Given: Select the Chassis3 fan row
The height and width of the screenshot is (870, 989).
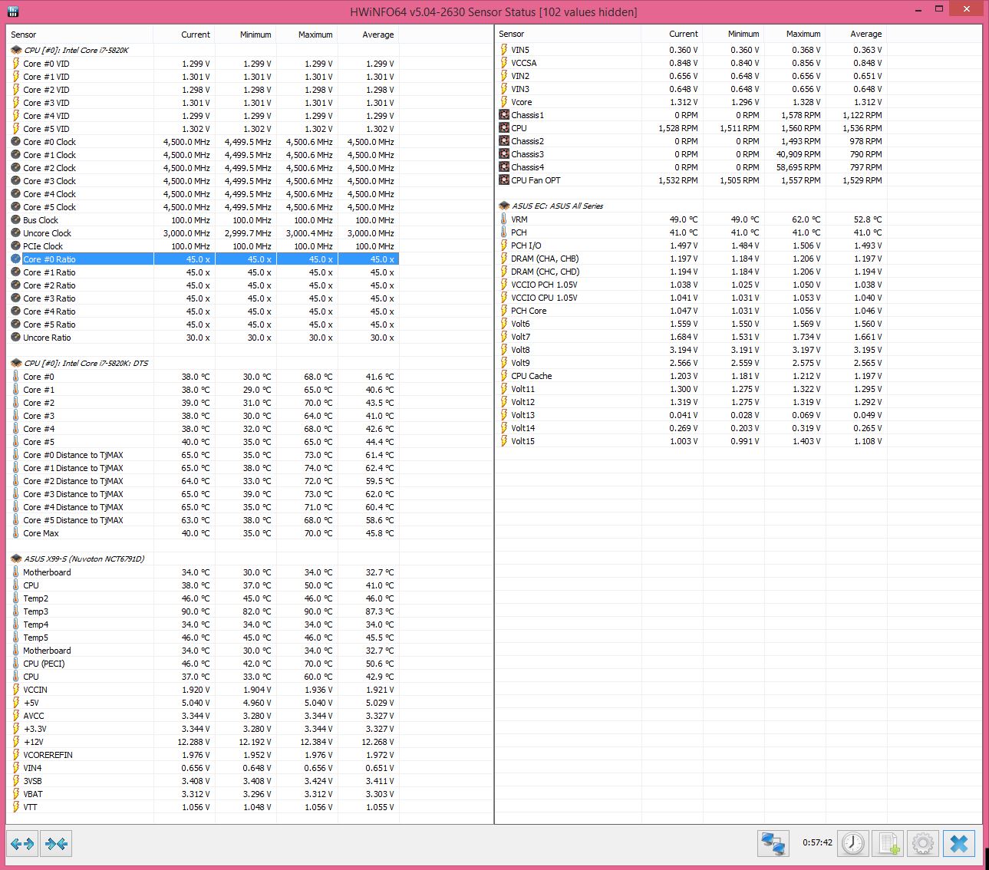Looking at the screenshot, I should 692,154.
